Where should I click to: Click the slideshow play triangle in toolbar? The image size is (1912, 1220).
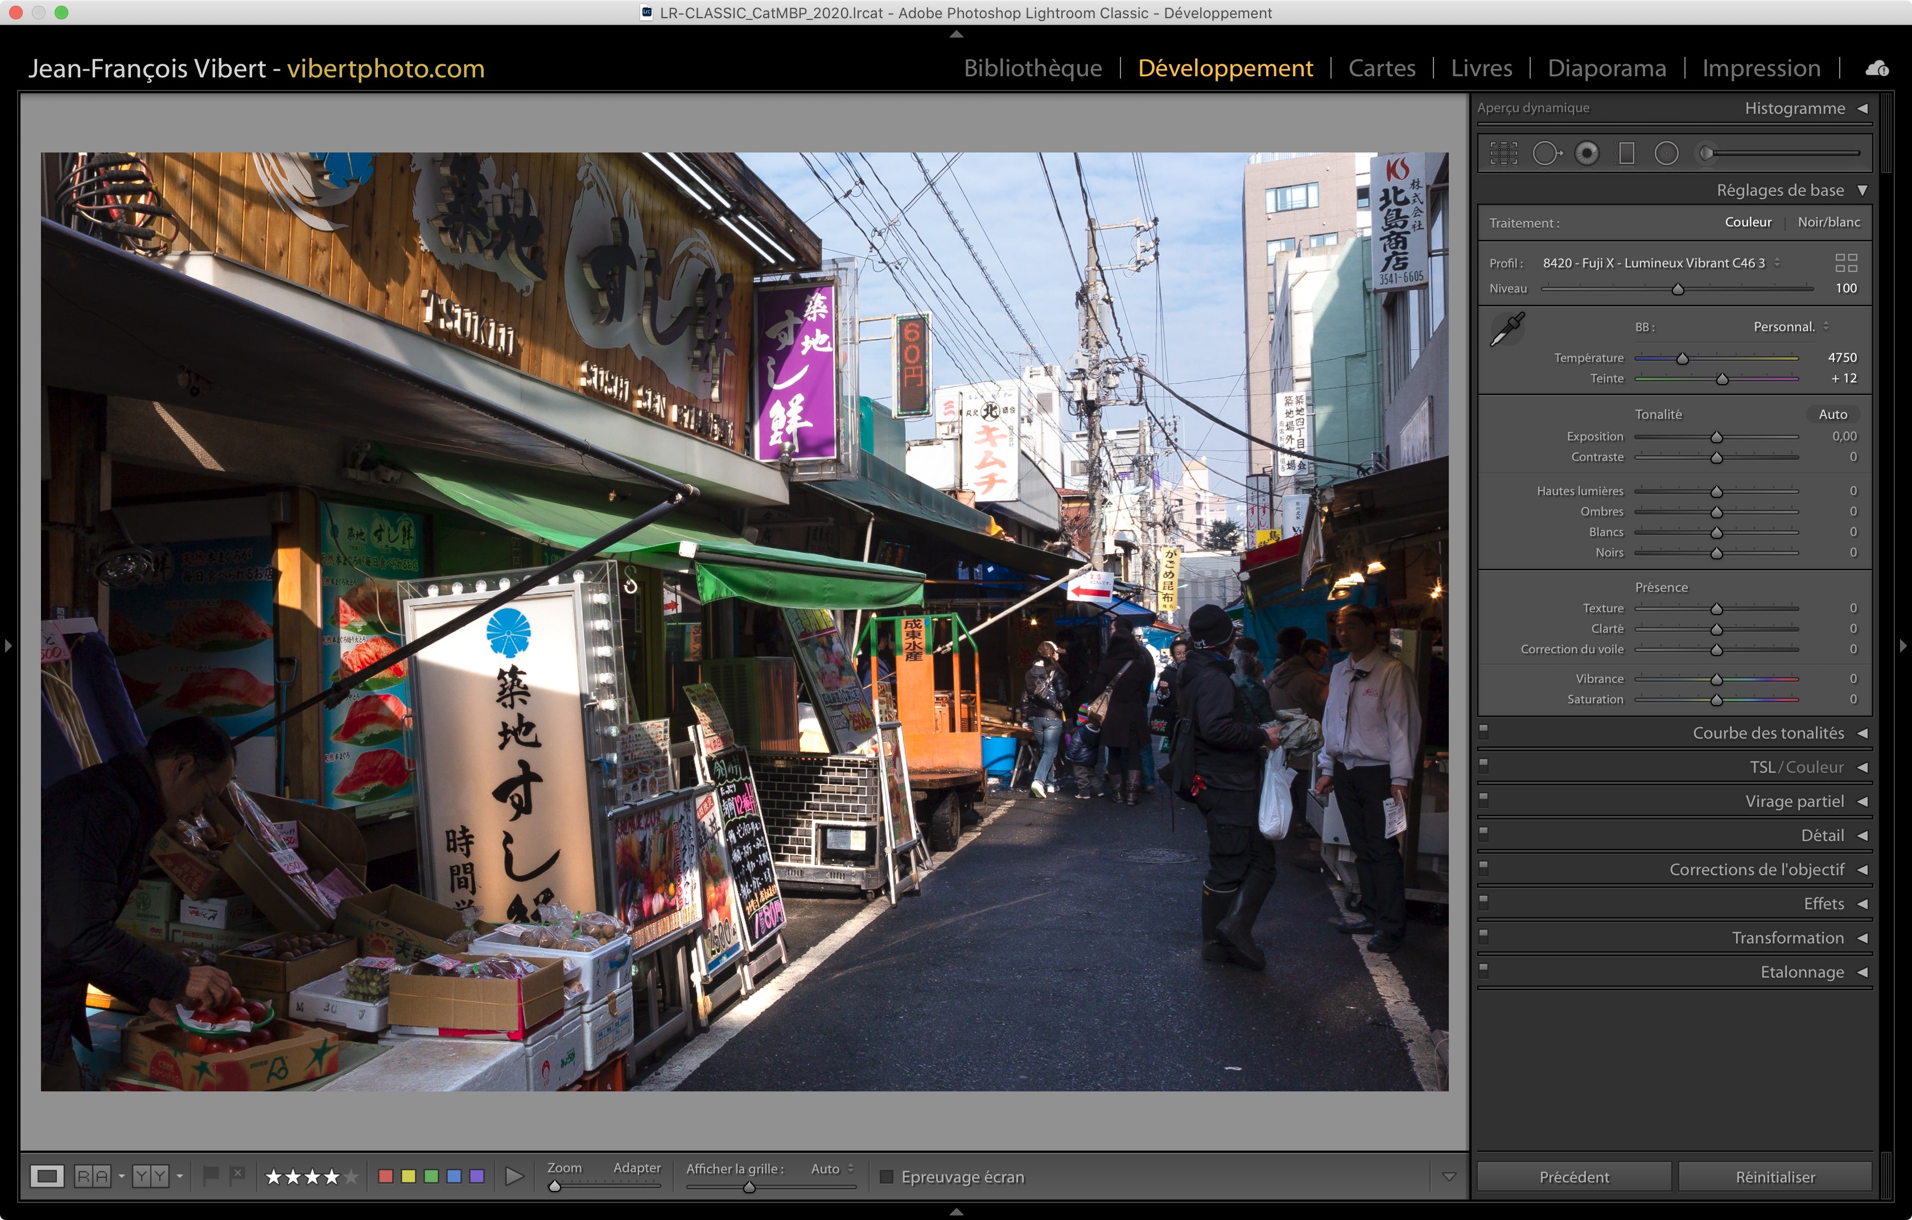click(514, 1176)
